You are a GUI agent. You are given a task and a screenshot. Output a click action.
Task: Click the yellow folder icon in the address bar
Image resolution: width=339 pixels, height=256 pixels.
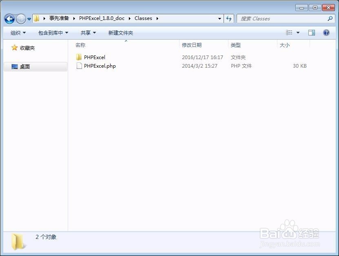pyautogui.click(x=36, y=18)
